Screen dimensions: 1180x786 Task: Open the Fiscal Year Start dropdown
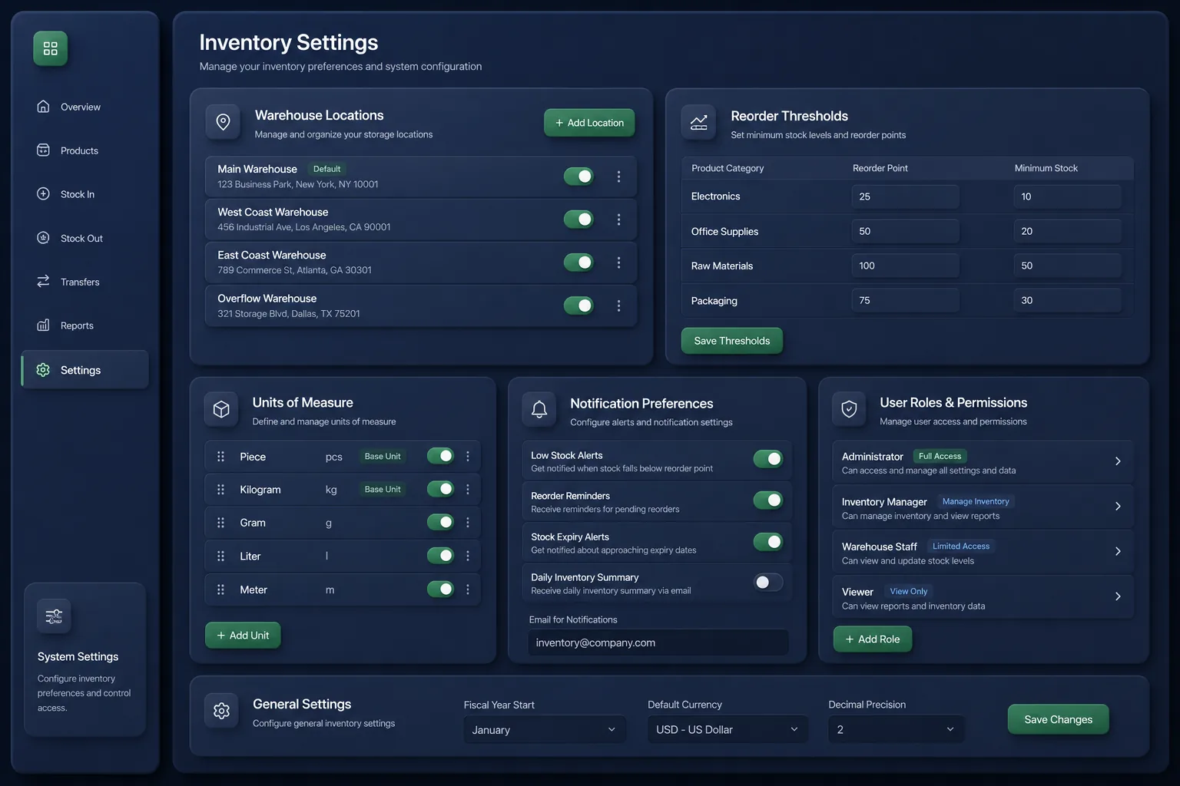pyautogui.click(x=545, y=729)
